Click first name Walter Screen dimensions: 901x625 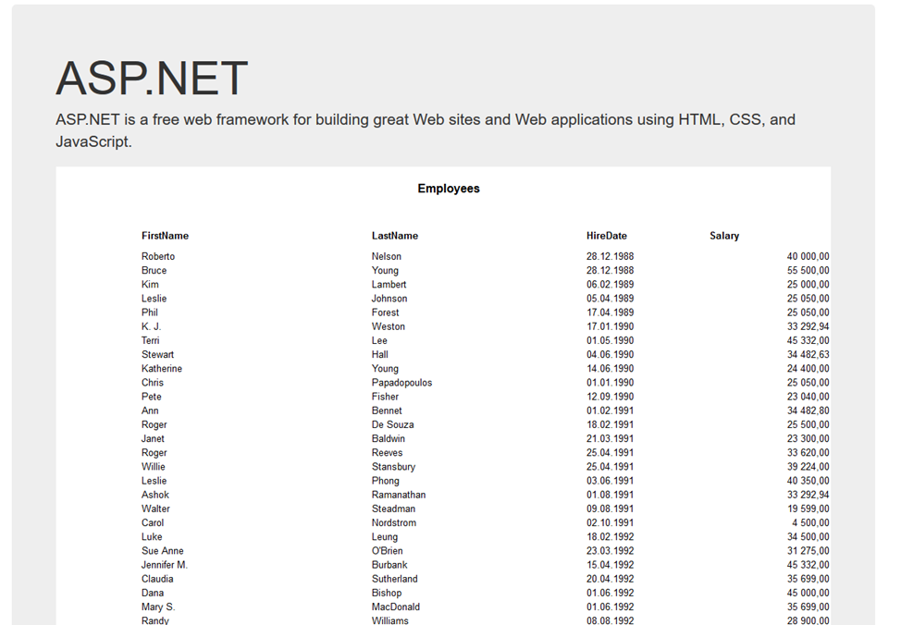pyautogui.click(x=155, y=509)
